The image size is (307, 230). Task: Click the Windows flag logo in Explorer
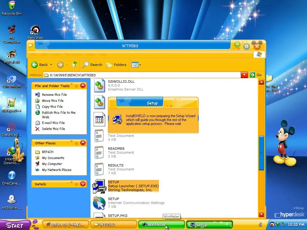(259, 55)
